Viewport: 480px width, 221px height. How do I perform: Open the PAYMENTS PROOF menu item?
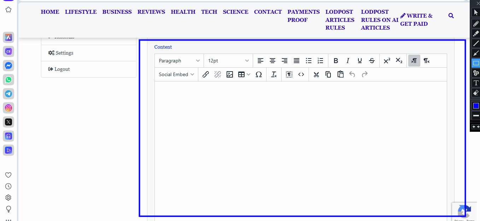303,16
